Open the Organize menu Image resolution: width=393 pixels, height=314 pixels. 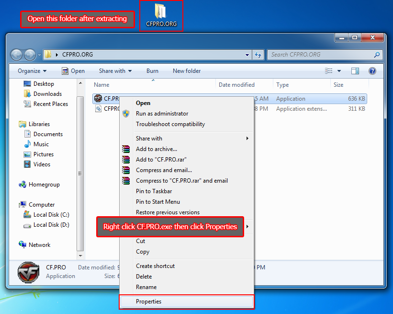32,71
